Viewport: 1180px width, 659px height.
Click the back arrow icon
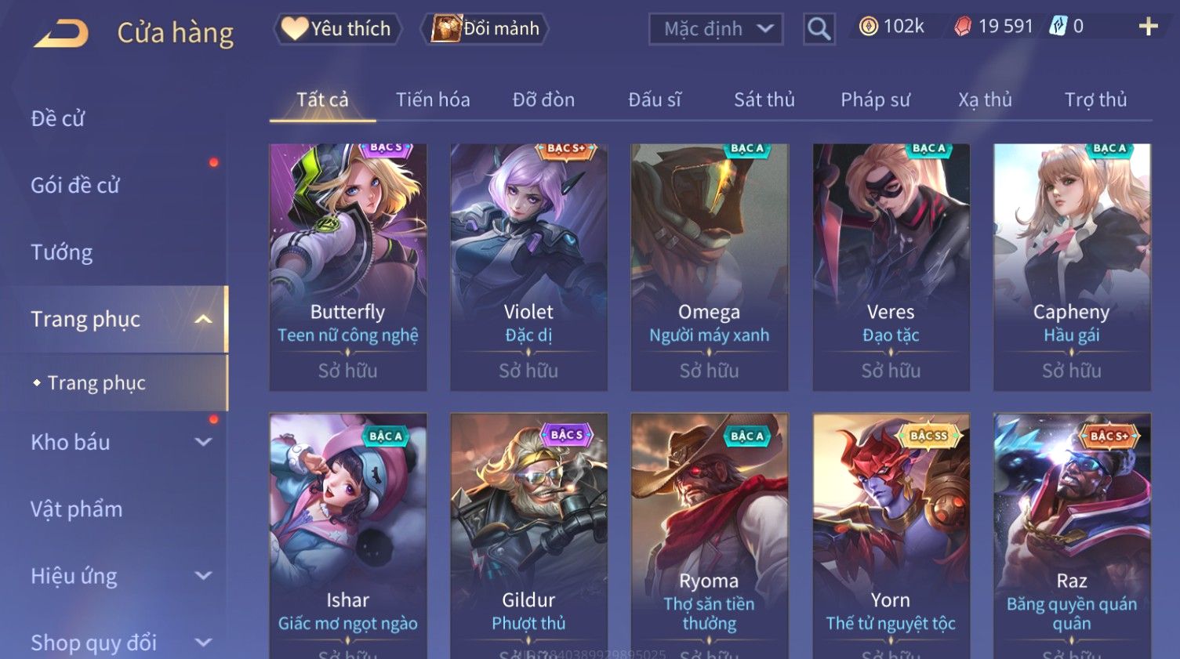(x=62, y=34)
